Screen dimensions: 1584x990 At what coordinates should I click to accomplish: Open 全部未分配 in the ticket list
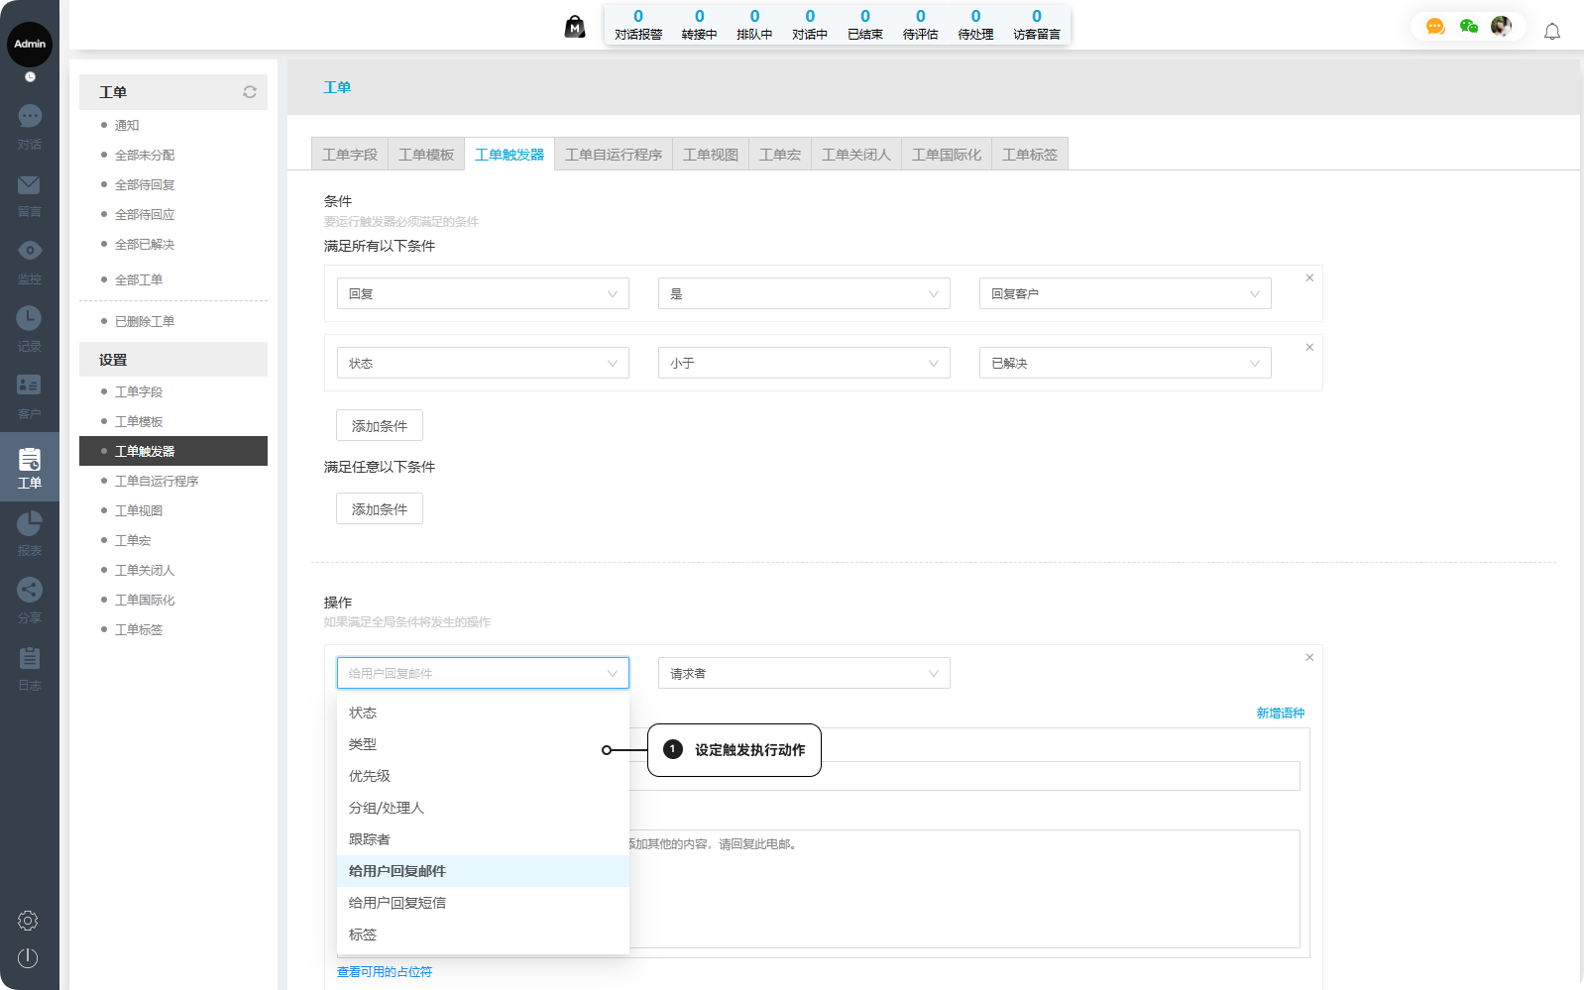pos(145,156)
